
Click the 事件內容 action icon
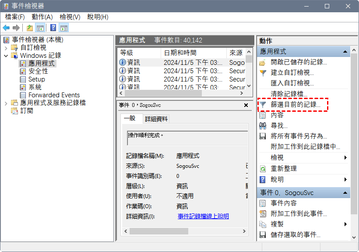point(263,203)
